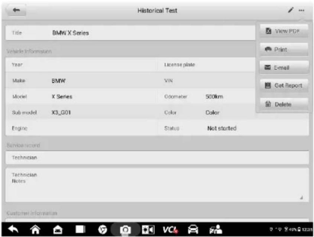Tap the Year field
This screenshot has height=237, width=314.
point(81,65)
